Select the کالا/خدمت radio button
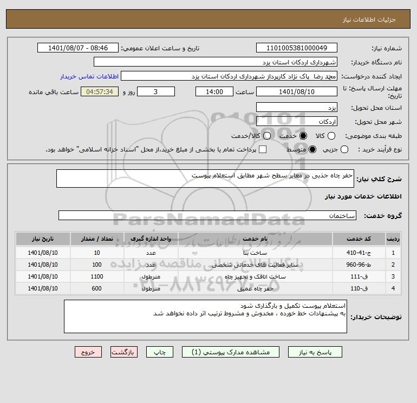 267,136
